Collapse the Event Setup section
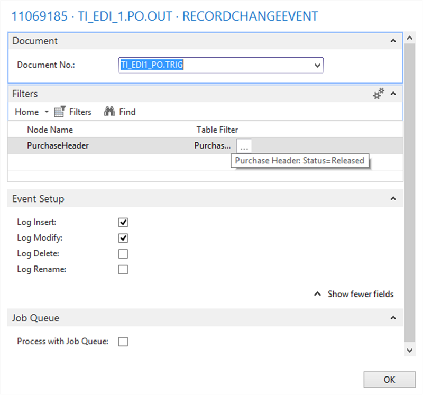The width and height of the screenshot is (423, 395). 393,199
